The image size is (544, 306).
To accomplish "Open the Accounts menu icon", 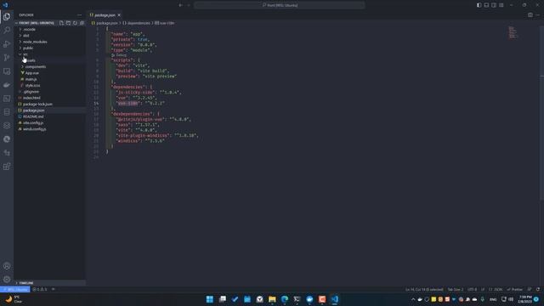I will point(7,266).
